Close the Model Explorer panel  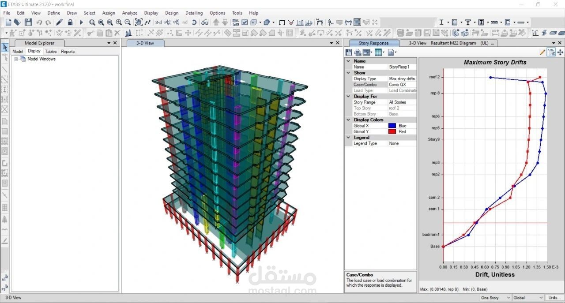coord(115,43)
